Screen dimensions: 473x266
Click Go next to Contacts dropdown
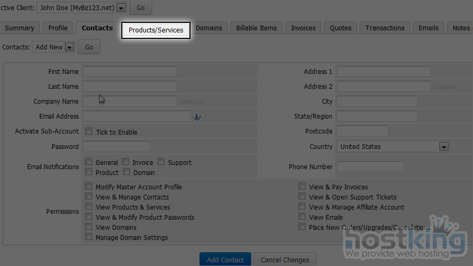(x=89, y=47)
